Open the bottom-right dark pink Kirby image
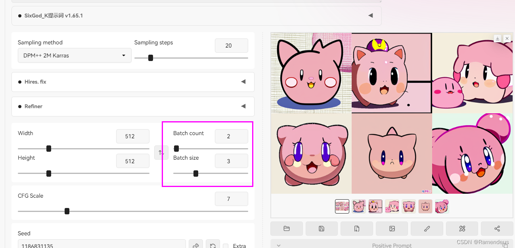 point(473,154)
